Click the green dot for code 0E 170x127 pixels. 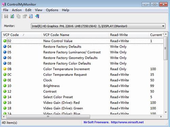pyautogui.click(x=5, y=80)
